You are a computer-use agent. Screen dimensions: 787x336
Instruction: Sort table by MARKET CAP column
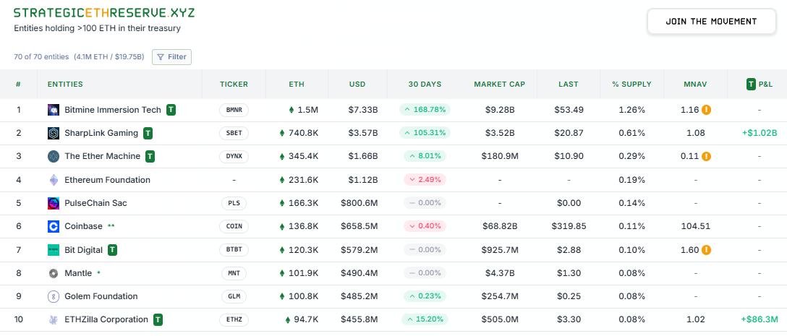pos(499,85)
